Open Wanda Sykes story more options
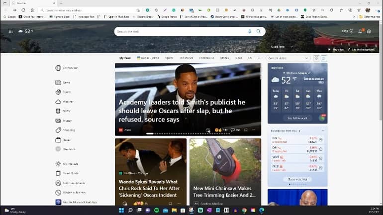383x215 pixels. pos(179,203)
